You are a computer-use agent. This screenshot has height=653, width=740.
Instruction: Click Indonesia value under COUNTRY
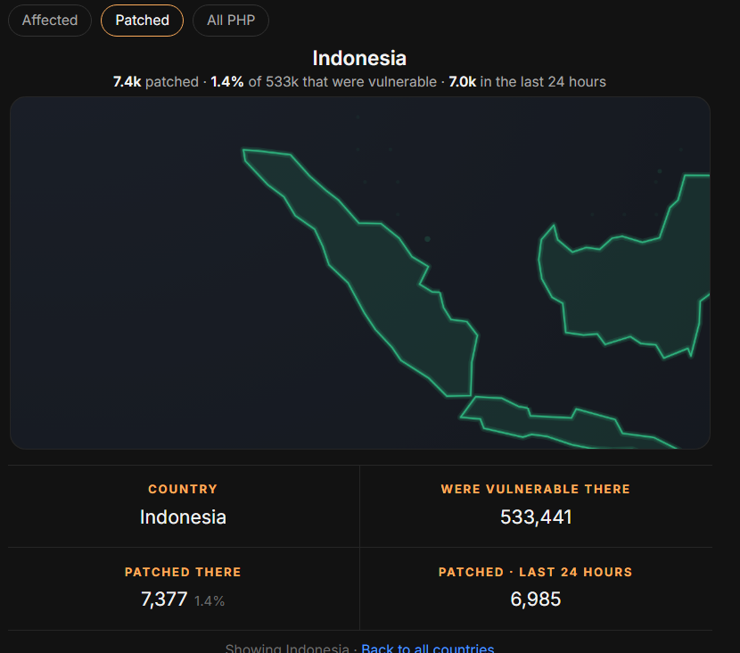pos(183,517)
